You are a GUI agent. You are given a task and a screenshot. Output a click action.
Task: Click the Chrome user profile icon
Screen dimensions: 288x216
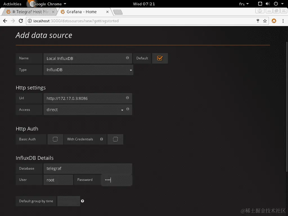pyautogui.click(x=260, y=11)
